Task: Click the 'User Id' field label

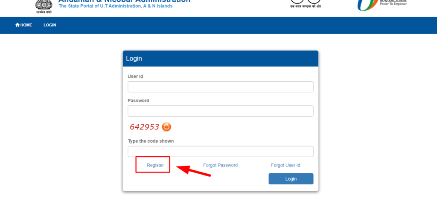Action: tap(135, 77)
